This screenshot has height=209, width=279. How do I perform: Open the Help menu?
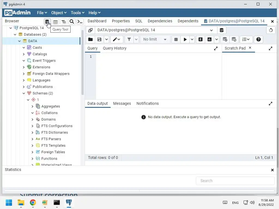95,13
